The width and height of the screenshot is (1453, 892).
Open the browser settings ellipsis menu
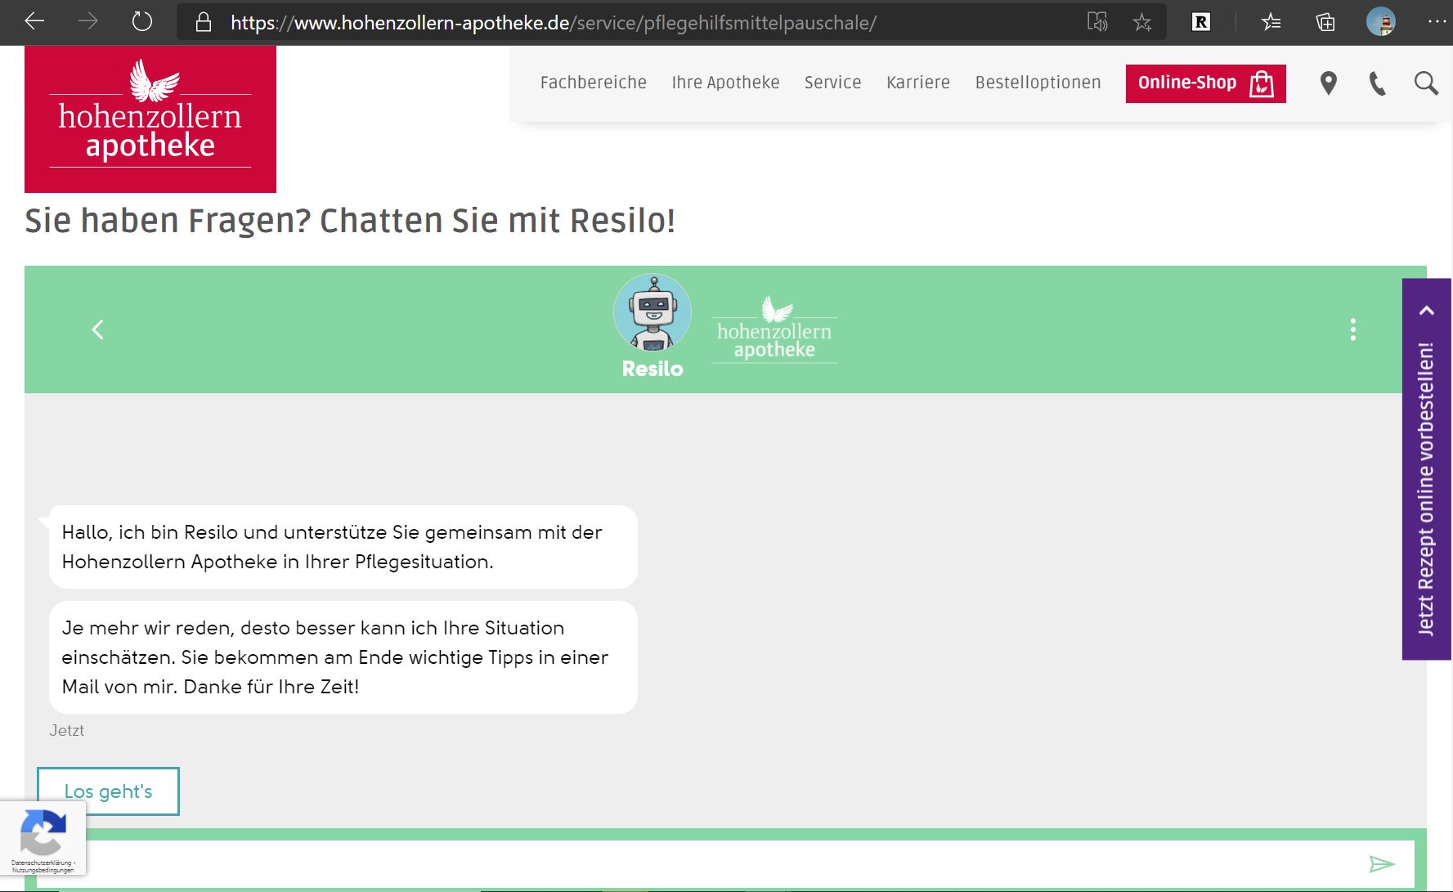point(1436,22)
